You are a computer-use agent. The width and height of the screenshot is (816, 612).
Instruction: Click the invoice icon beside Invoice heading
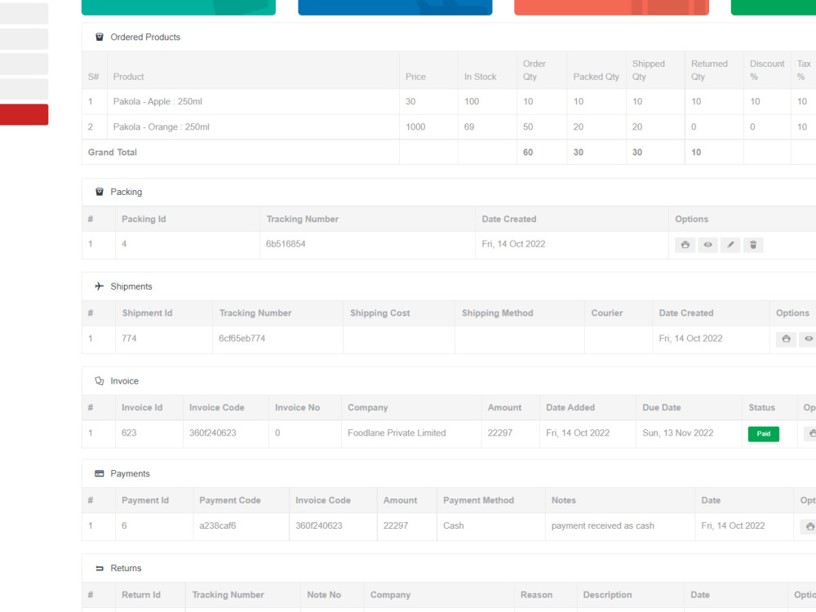click(100, 380)
